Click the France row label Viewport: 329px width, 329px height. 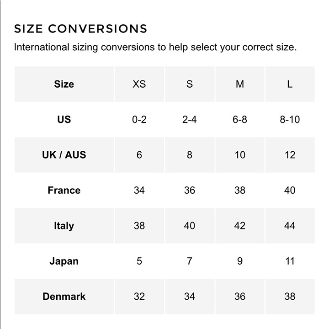click(x=64, y=190)
